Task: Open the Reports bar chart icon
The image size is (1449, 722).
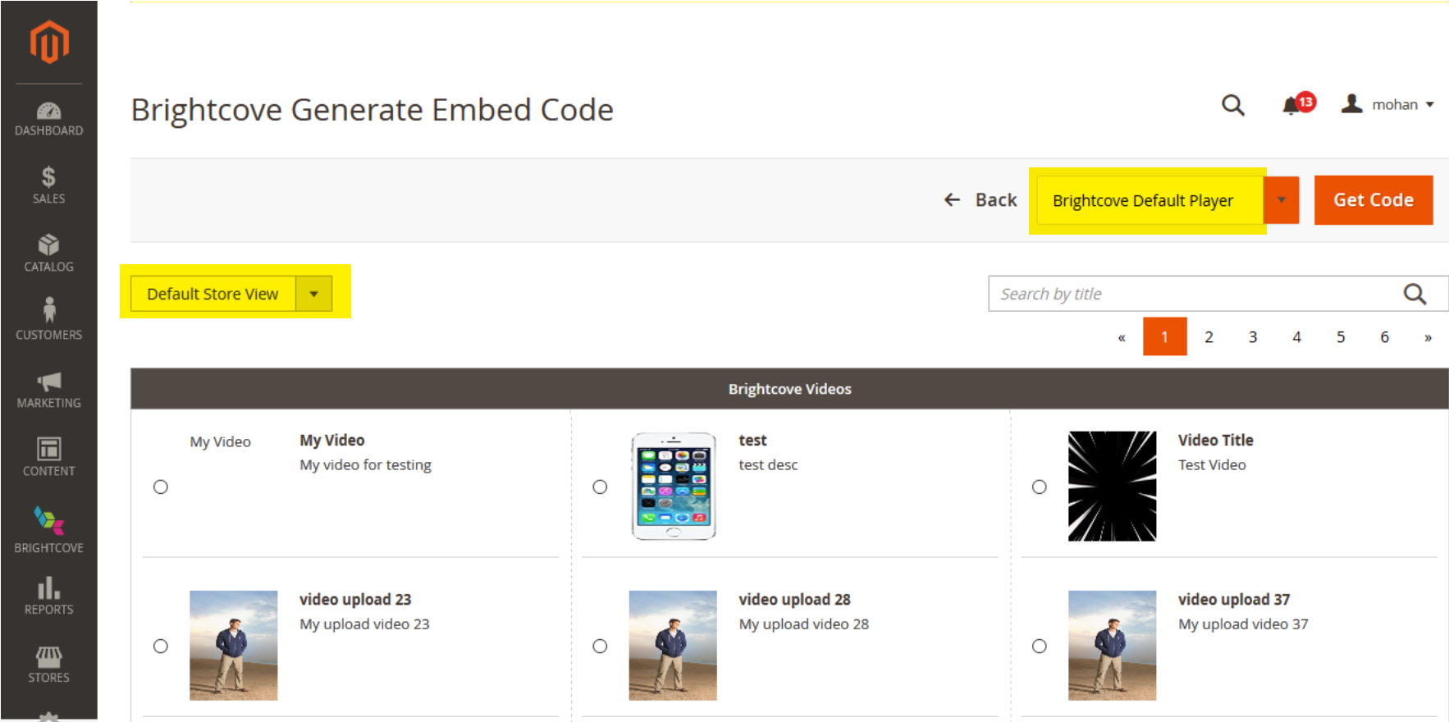Action: pyautogui.click(x=48, y=587)
